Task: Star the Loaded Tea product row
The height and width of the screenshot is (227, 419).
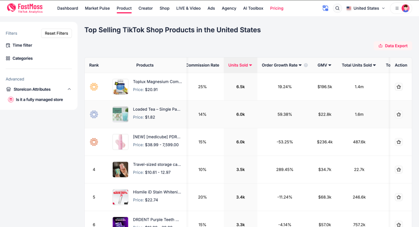Action: pyautogui.click(x=399, y=114)
